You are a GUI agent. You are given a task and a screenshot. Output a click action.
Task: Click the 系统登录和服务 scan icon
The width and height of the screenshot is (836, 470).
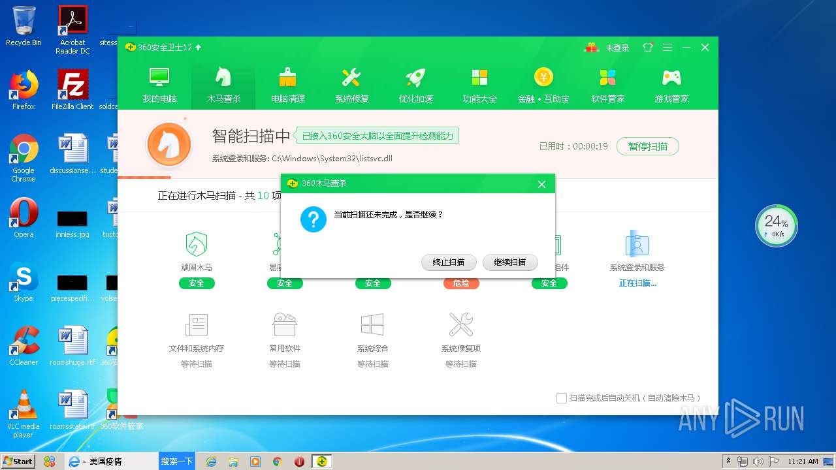[637, 244]
